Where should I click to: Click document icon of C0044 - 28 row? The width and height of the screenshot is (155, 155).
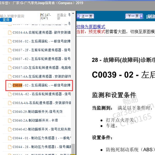10,147
